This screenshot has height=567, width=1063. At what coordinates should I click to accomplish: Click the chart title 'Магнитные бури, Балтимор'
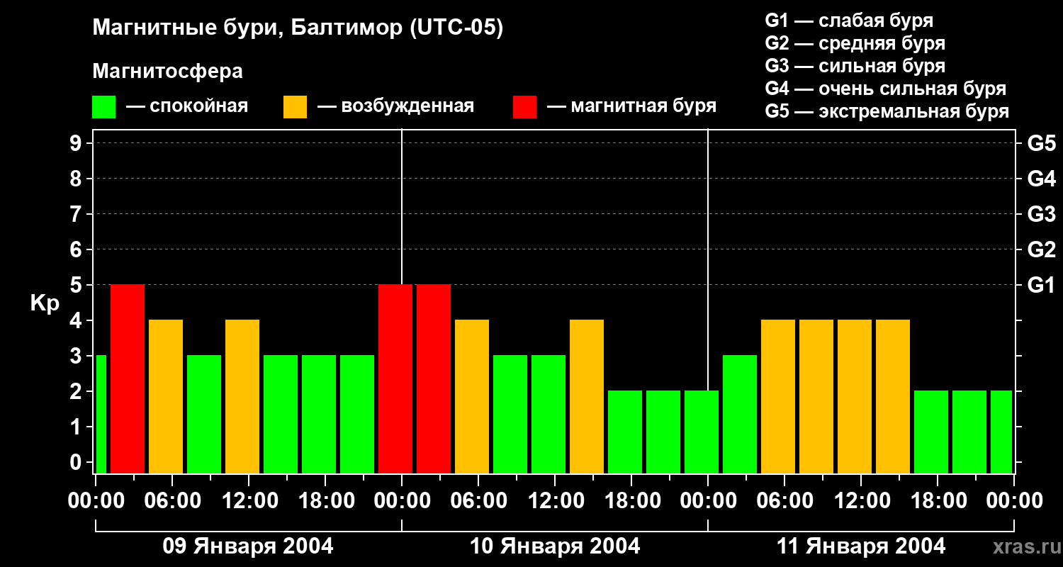click(298, 28)
